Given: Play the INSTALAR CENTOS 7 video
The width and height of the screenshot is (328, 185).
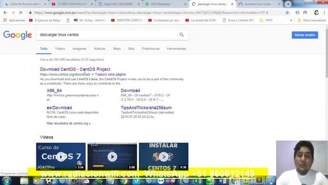Looking at the screenshot, I should 163,156.
